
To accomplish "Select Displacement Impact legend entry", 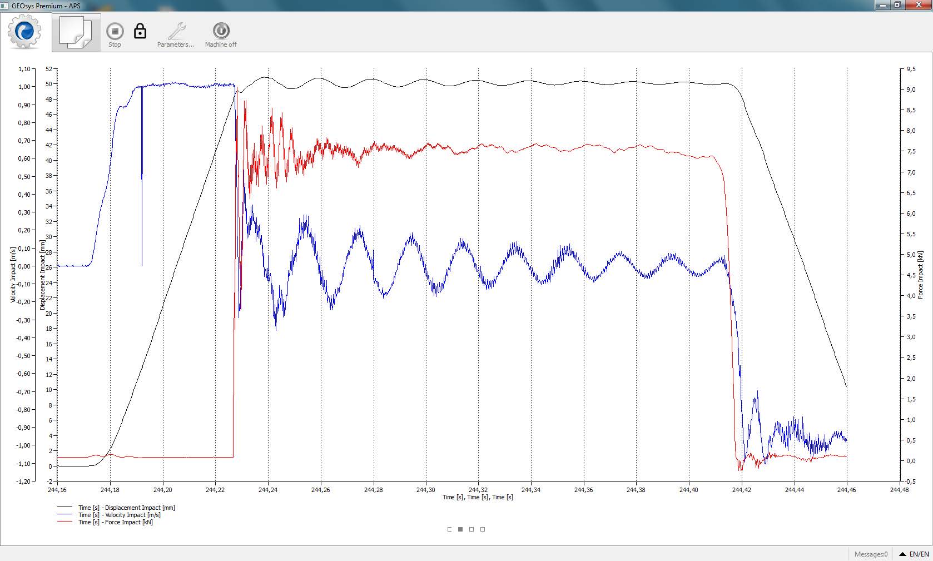I will click(127, 508).
